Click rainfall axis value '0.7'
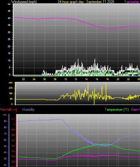Viewport: 140px width, 167px height. [13, 141]
